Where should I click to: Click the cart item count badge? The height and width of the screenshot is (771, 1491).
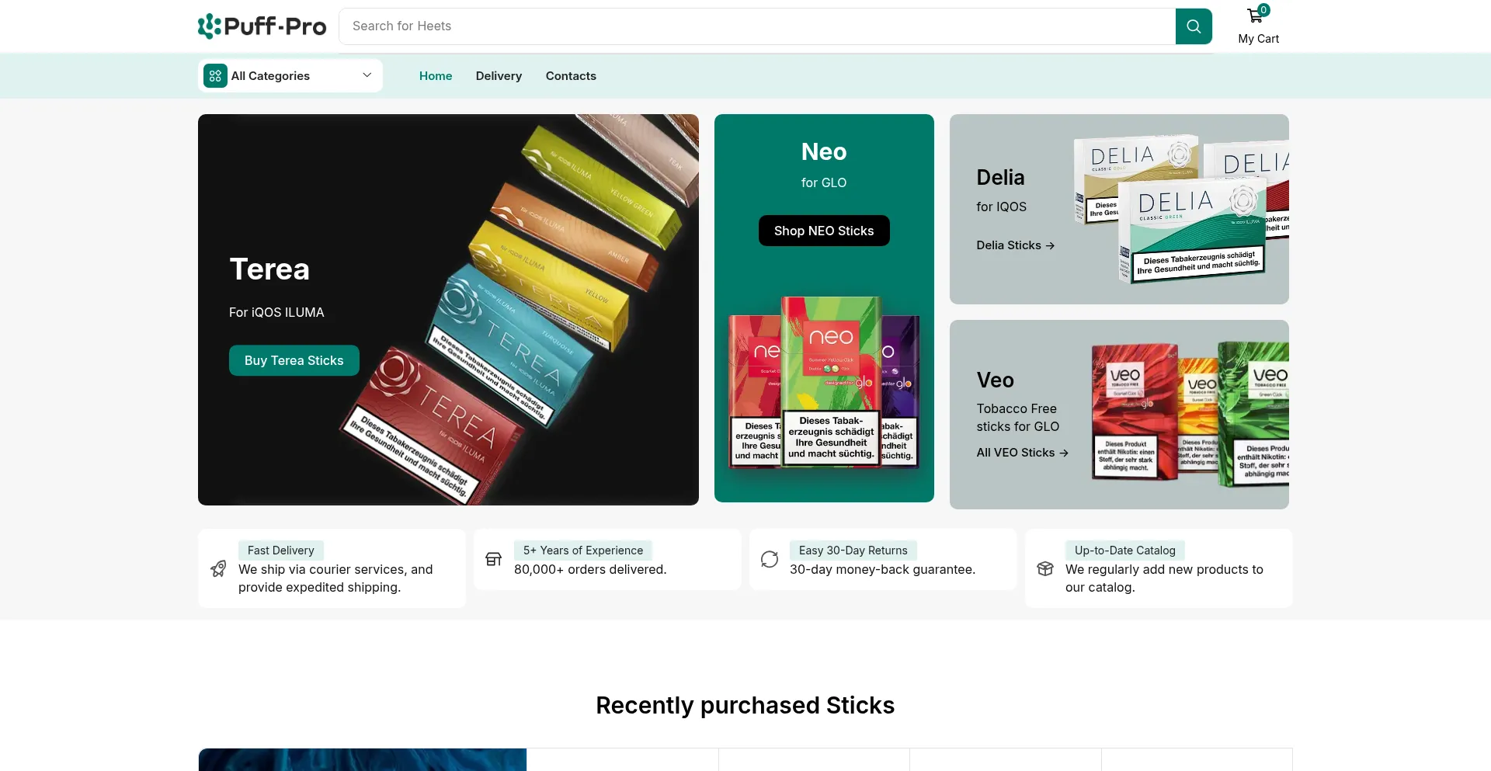pyautogui.click(x=1263, y=10)
